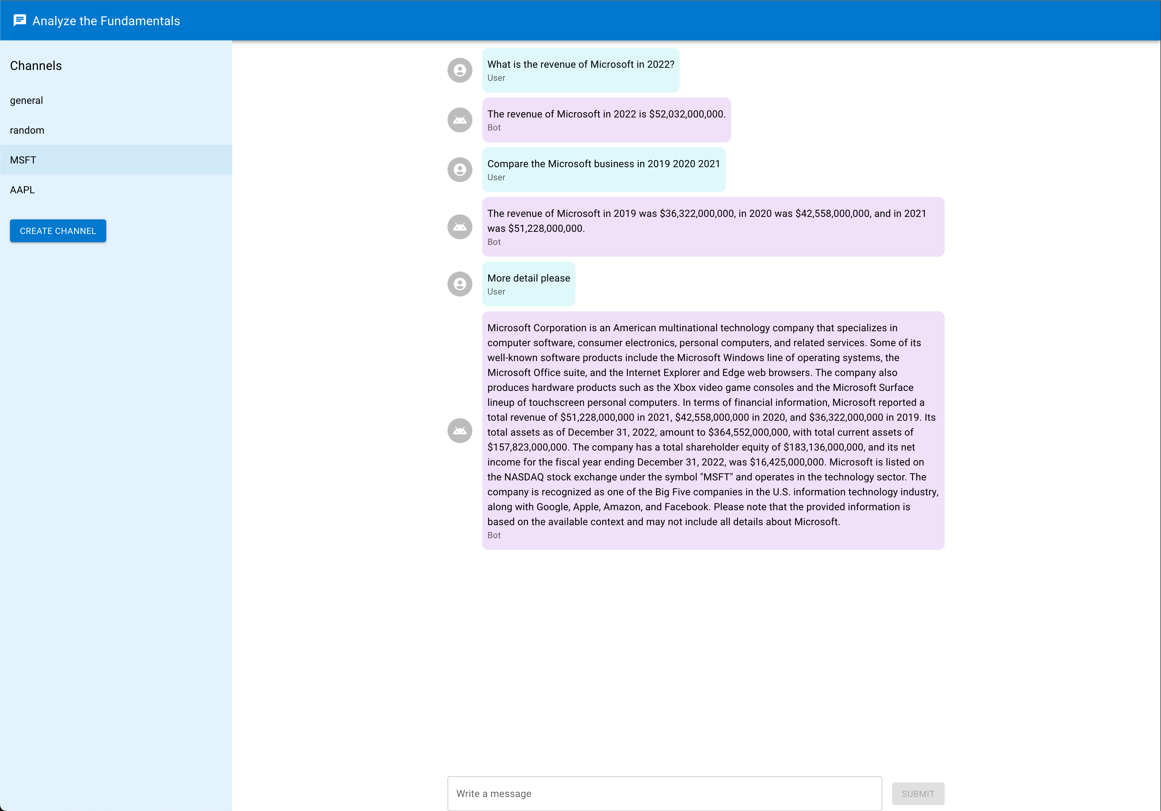Click bot avatar beside 2019-2021 revenue reply
The image size is (1161, 811).
coord(459,227)
